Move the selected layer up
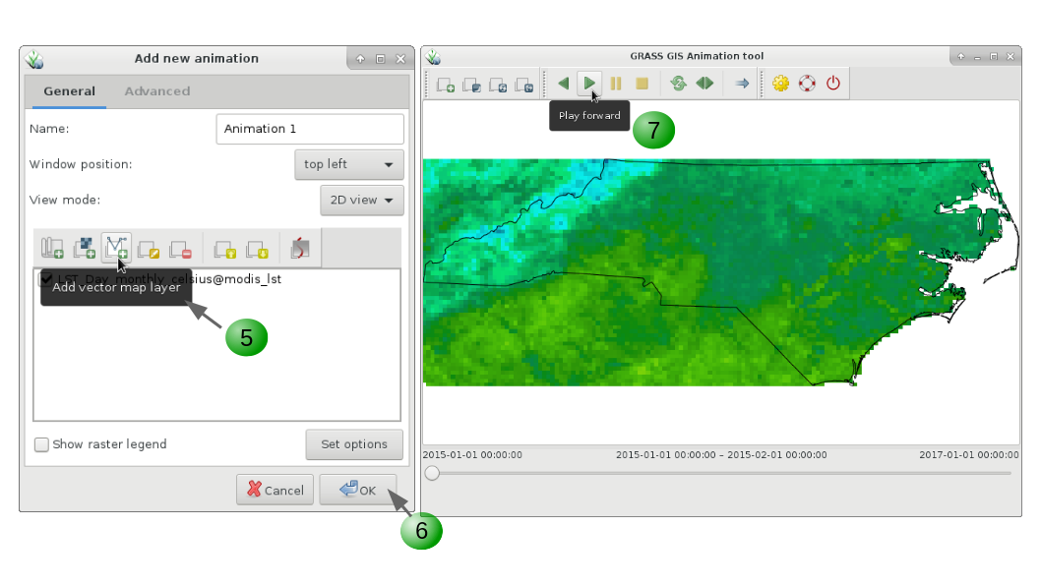Image resolution: width=1041 pixels, height=585 pixels. click(x=225, y=250)
